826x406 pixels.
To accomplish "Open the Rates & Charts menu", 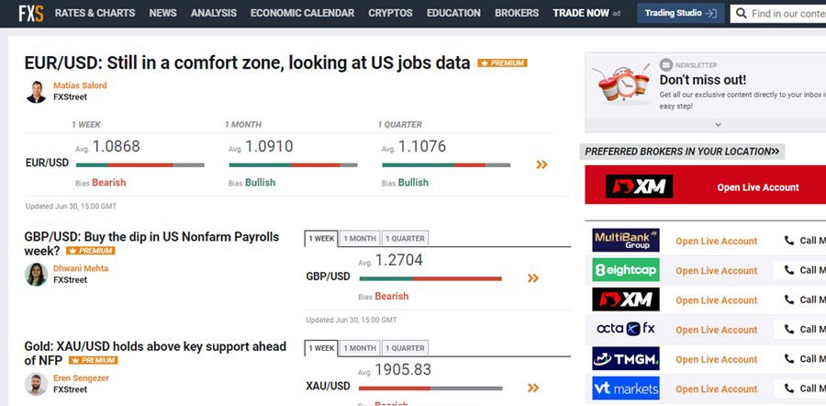I will coord(95,13).
